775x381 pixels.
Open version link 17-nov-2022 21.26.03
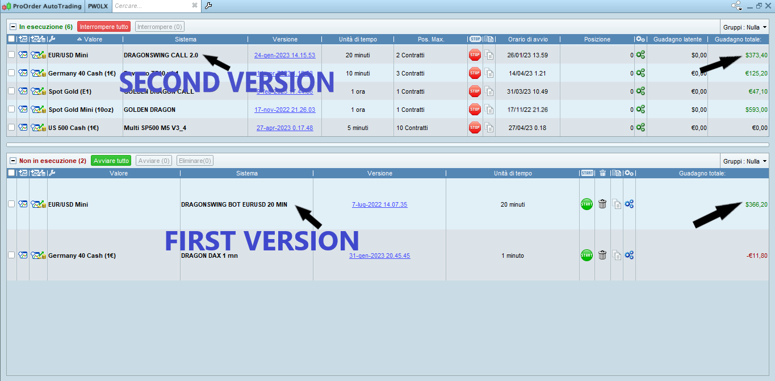(284, 110)
